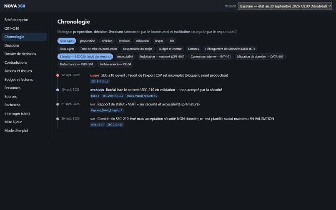Filter by décision type
The height and width of the screenshot is (210, 336).
pyautogui.click(x=107, y=41)
